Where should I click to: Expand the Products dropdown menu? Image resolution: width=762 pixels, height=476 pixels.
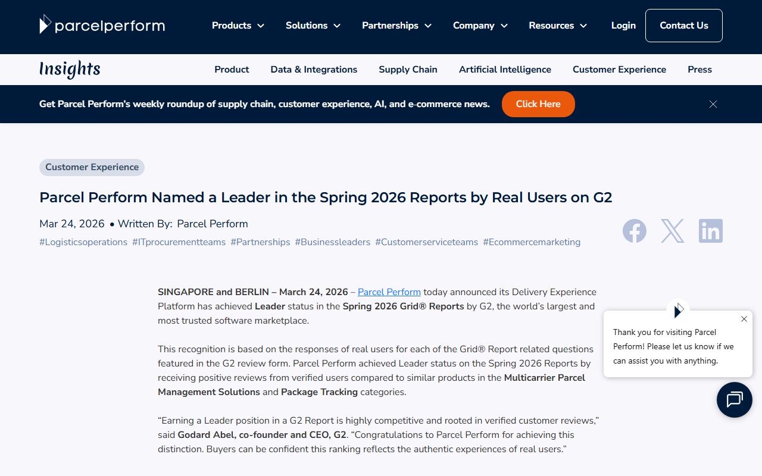pos(238,26)
